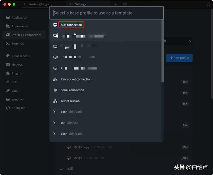Pick the Serial connection template
Screen dimensions: 213x175
(x=106, y=90)
